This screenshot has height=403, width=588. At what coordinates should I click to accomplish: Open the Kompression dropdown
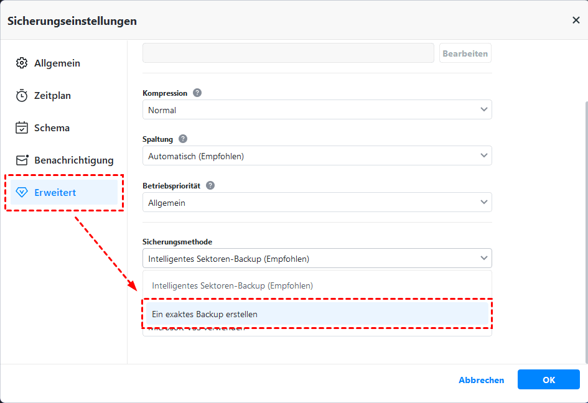pos(317,109)
